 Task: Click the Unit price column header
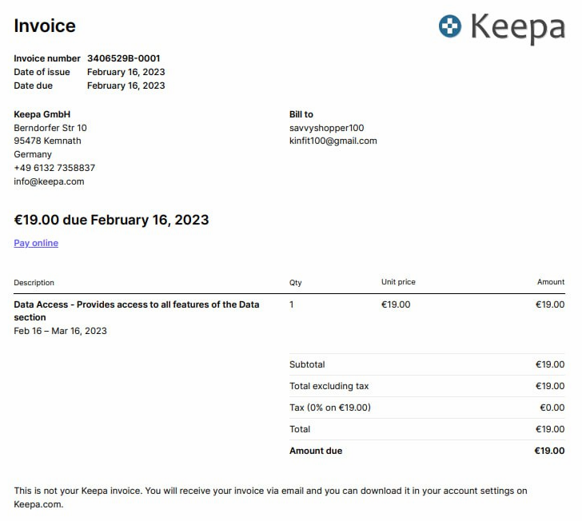click(x=398, y=282)
